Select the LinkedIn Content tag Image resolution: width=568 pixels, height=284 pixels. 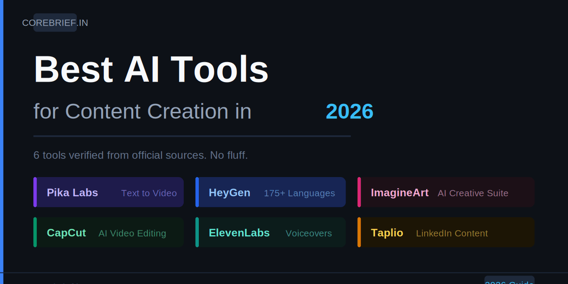452,233
